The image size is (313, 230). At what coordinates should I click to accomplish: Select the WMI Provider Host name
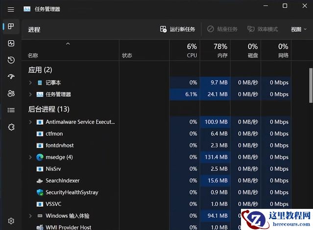click(x=68, y=227)
